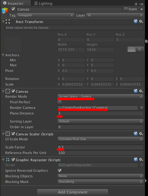This screenshot has height=196, width=148.
Task: Open the Render Mode dropdown
Action: [100, 96]
